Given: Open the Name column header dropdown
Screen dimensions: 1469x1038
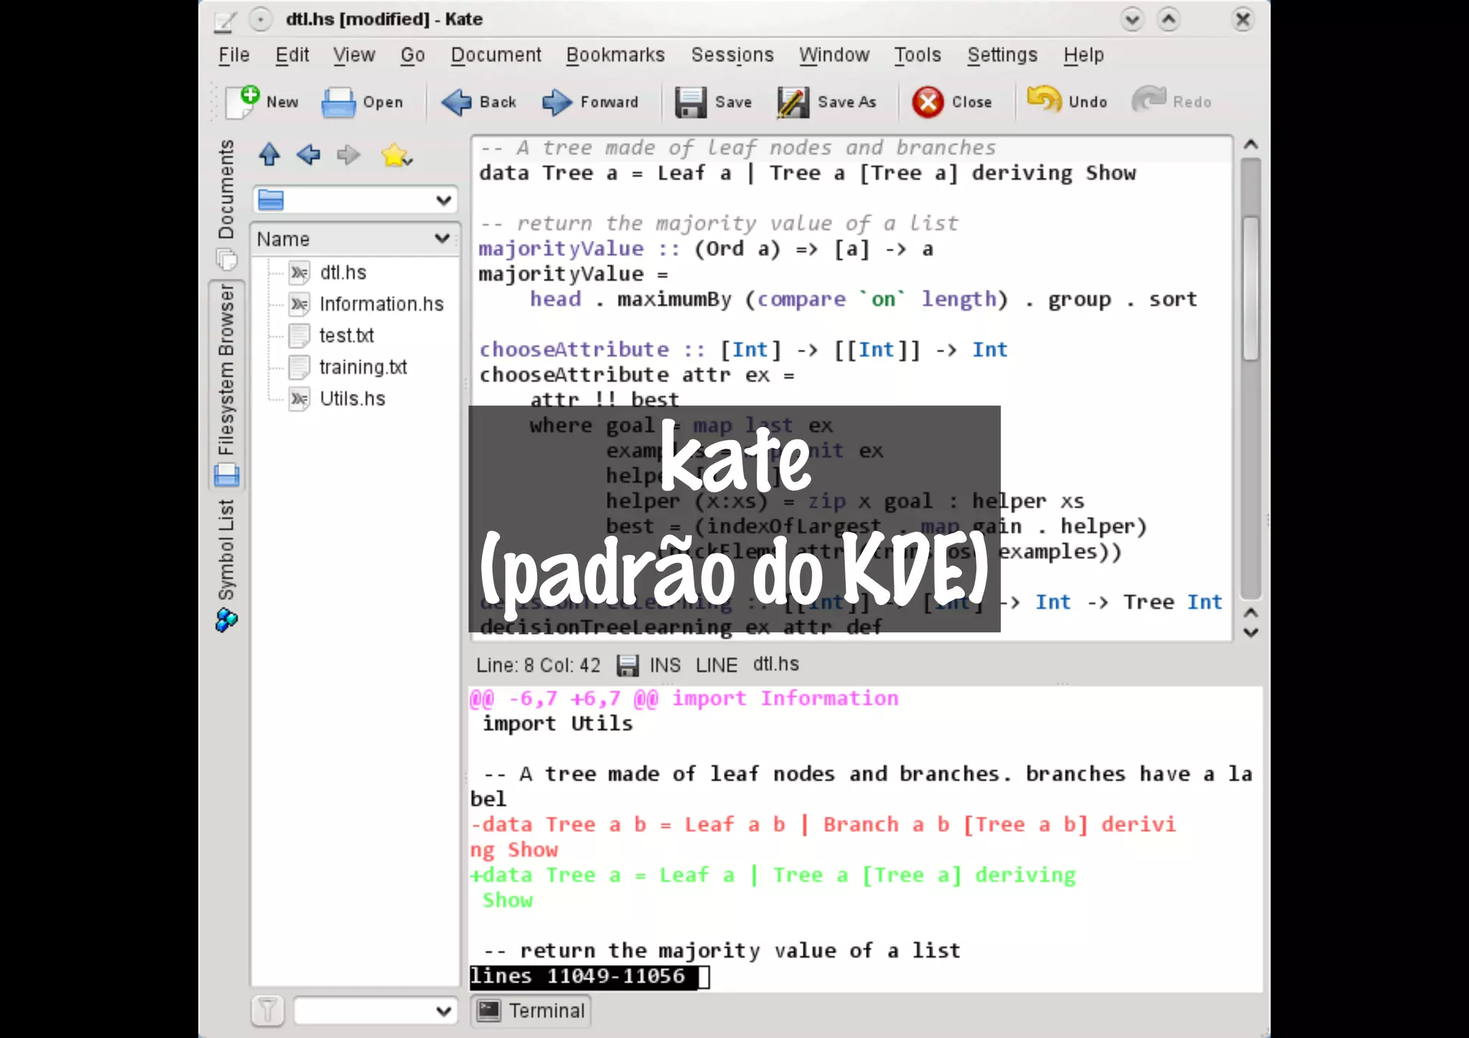Looking at the screenshot, I should 442,239.
